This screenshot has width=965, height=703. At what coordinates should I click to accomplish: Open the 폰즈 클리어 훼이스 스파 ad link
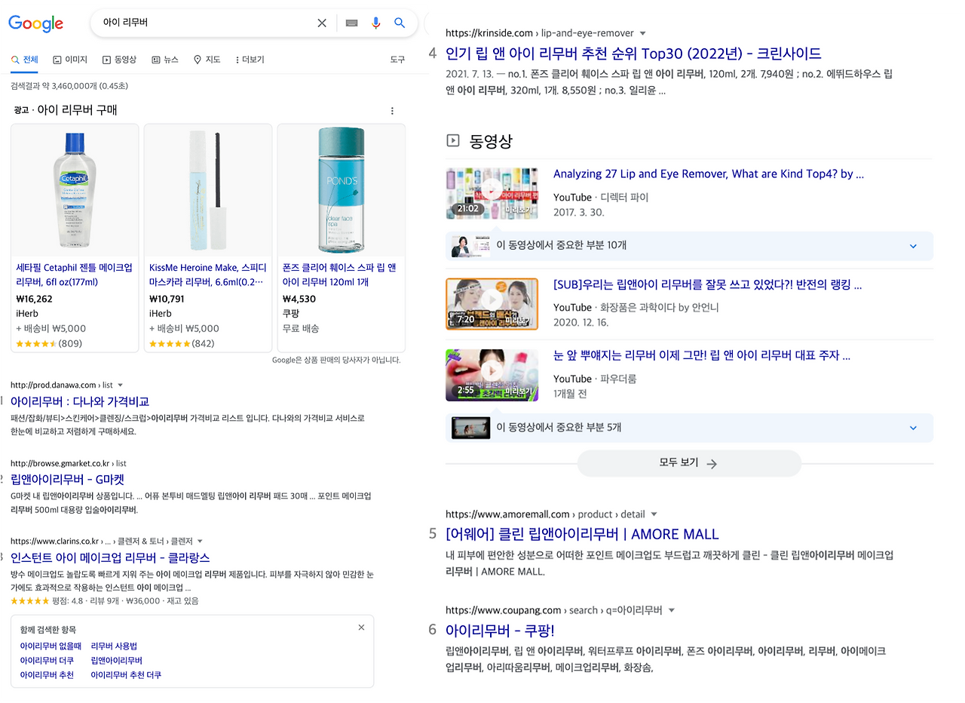(x=339, y=275)
